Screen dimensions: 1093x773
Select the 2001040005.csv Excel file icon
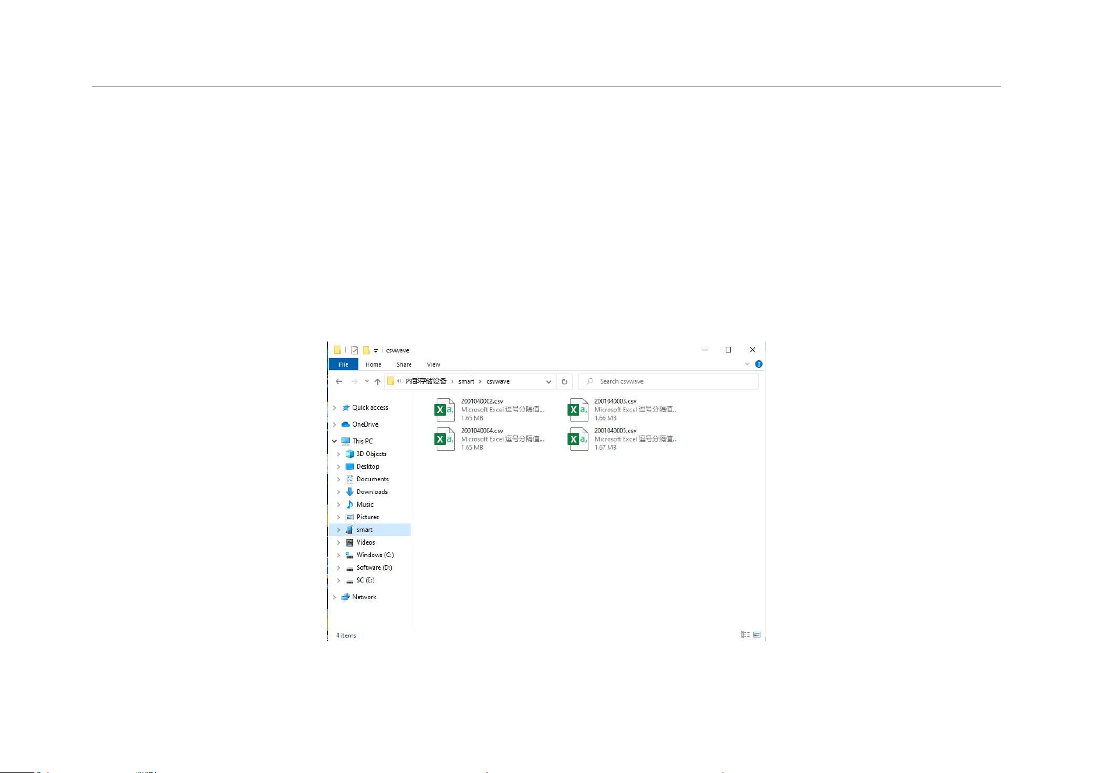(x=578, y=439)
